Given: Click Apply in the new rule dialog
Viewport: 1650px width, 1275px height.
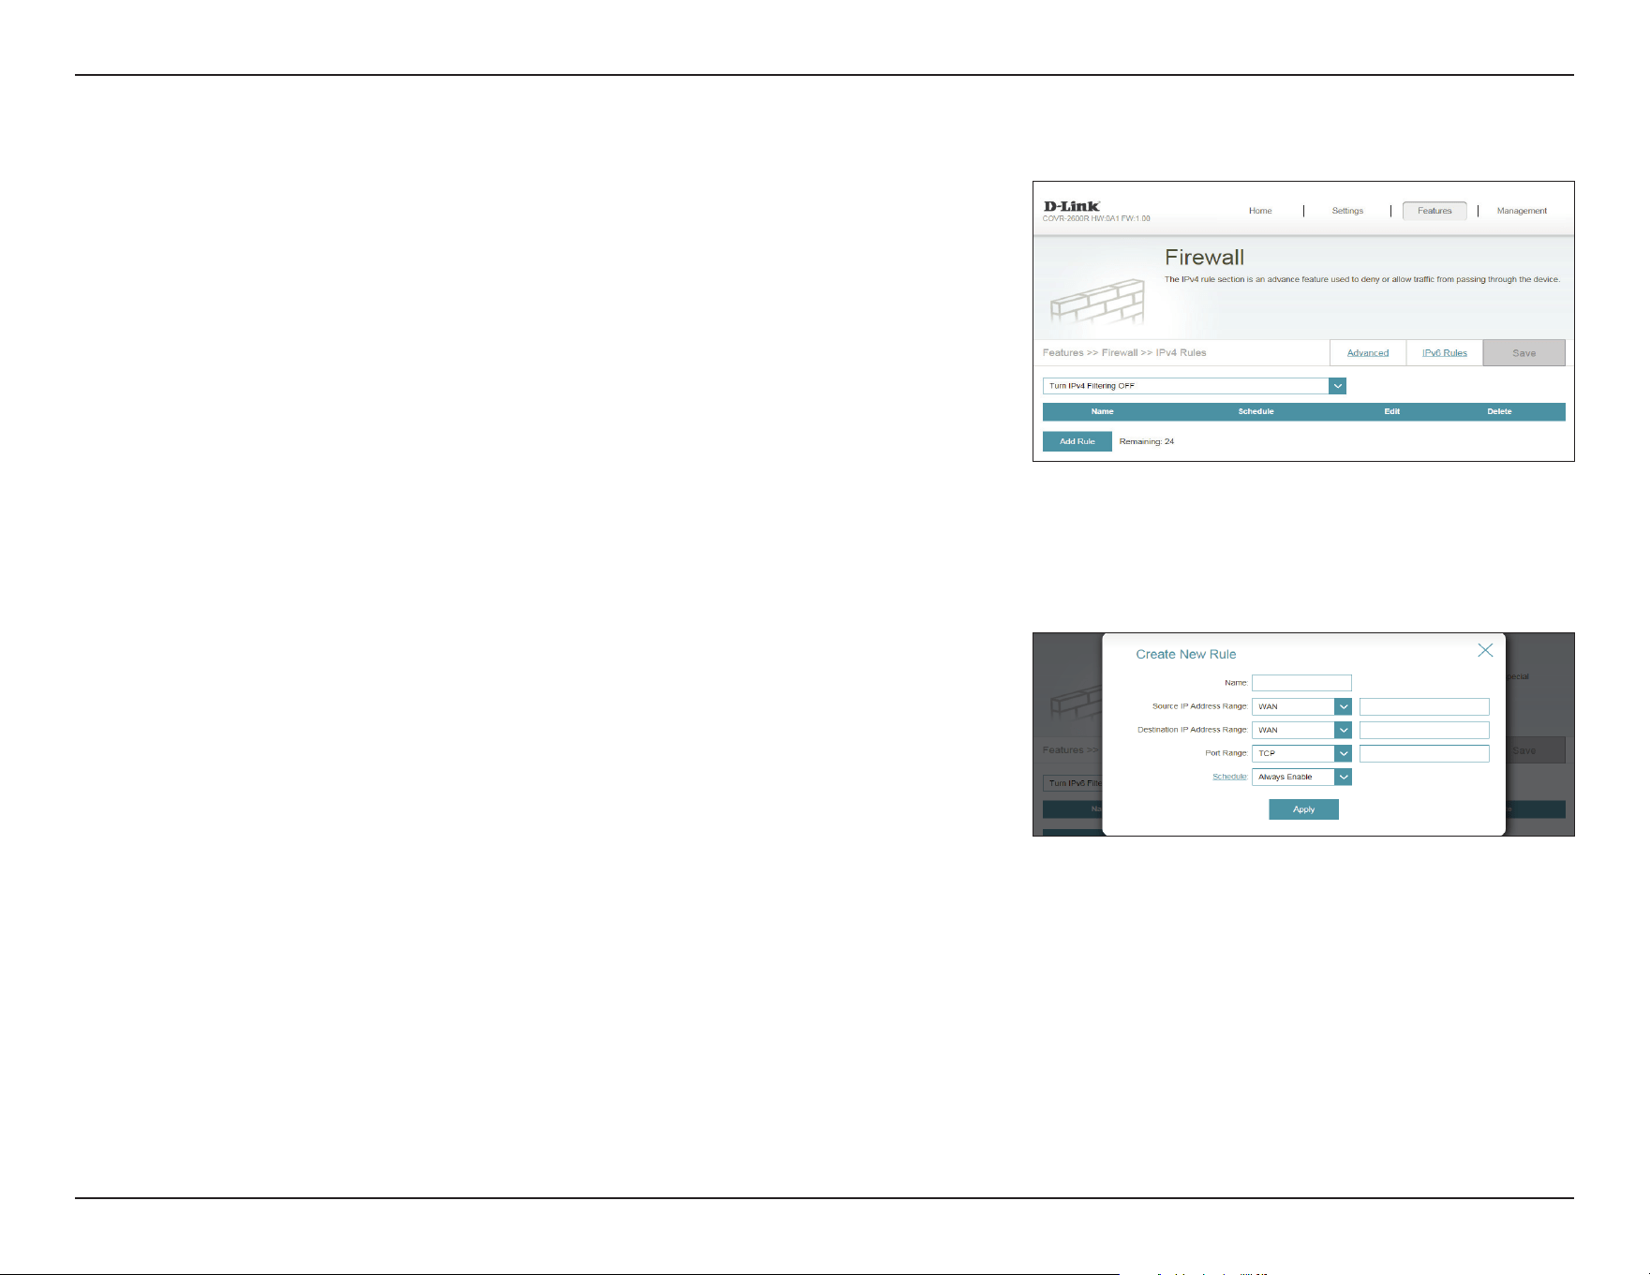Looking at the screenshot, I should pos(1303,809).
